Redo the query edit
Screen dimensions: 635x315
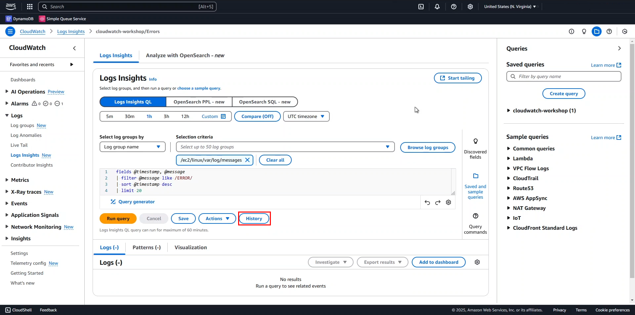click(438, 203)
